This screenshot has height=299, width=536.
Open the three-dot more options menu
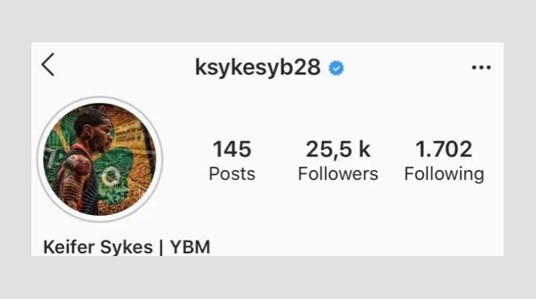click(482, 67)
